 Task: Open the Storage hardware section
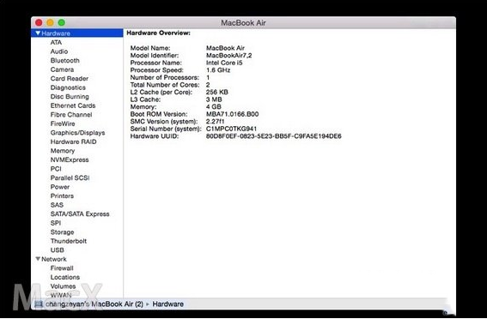(x=62, y=232)
